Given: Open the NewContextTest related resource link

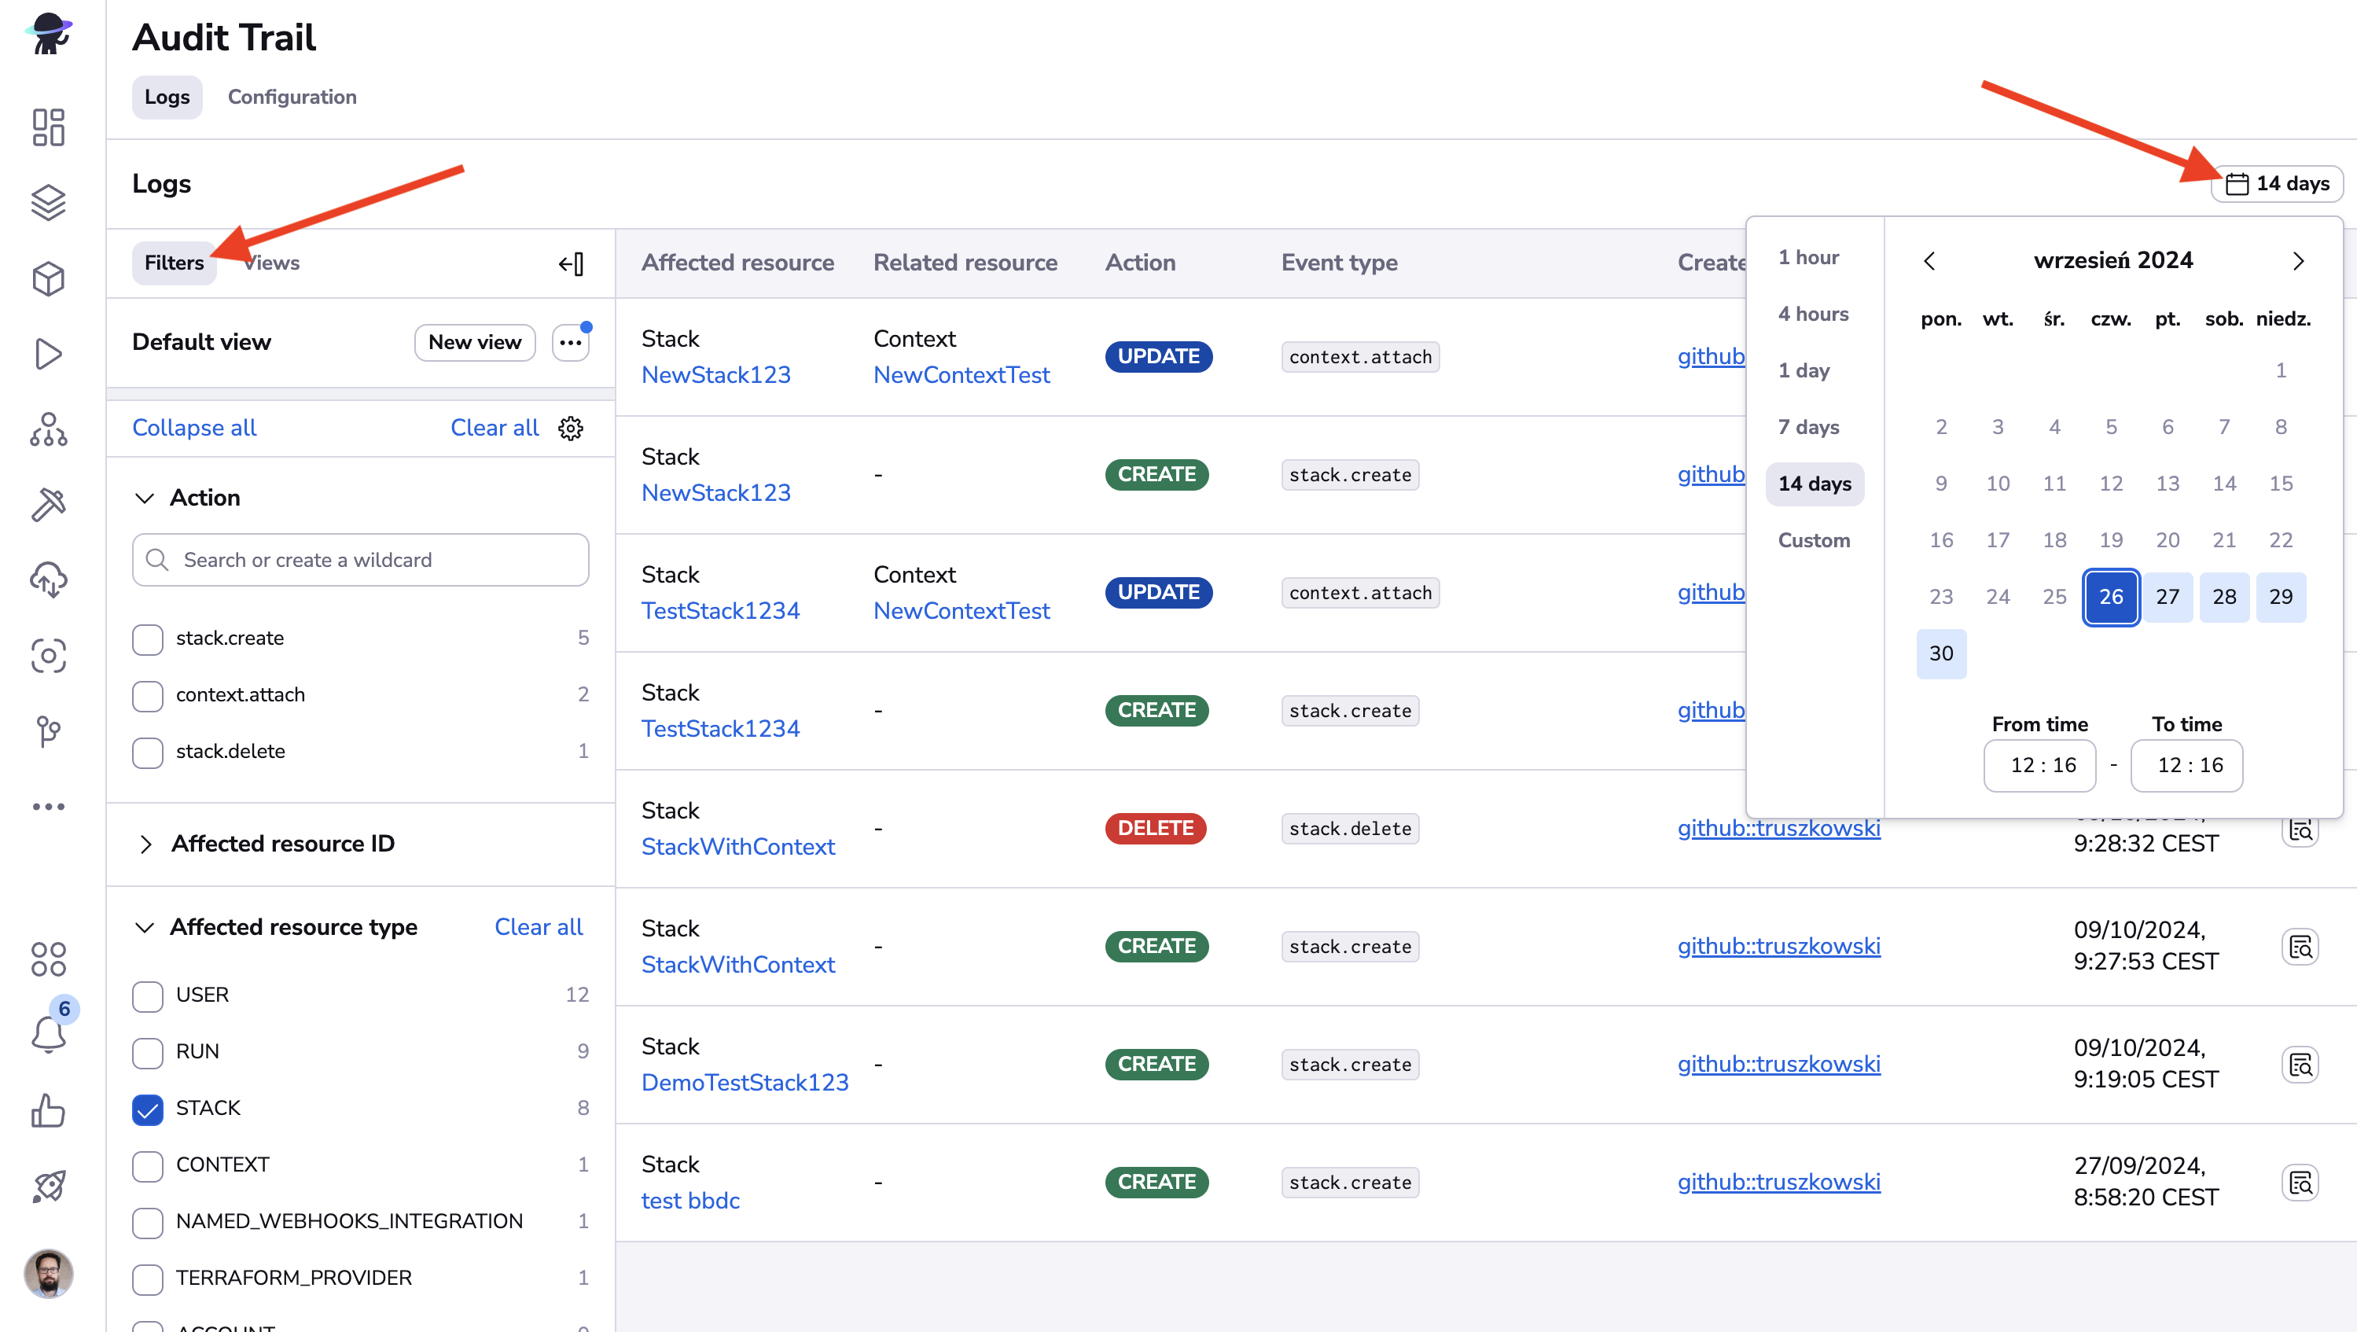Looking at the screenshot, I should (x=961, y=375).
